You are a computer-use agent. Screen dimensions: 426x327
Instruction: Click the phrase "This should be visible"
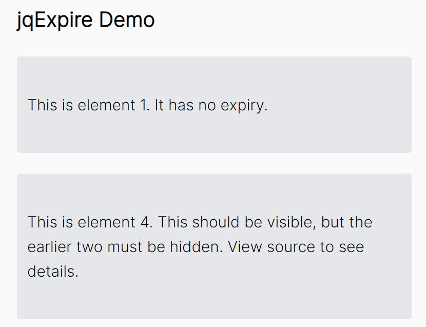(235, 222)
